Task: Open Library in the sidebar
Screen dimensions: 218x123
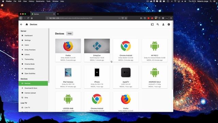Action: pos(33,55)
